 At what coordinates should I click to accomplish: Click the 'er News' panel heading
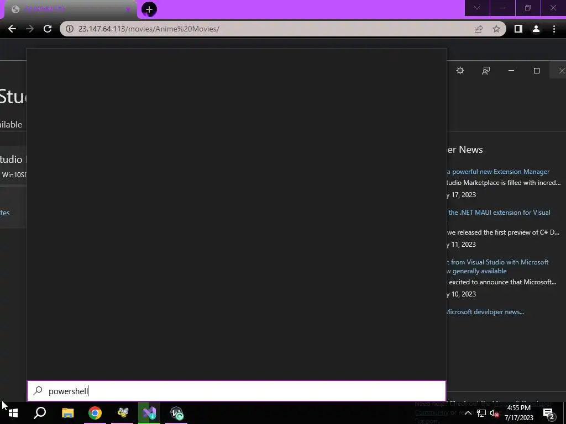[x=465, y=150]
